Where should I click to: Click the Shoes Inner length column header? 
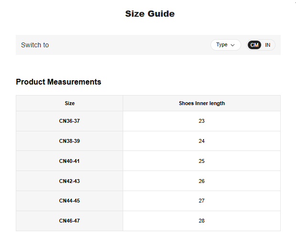tap(201, 103)
